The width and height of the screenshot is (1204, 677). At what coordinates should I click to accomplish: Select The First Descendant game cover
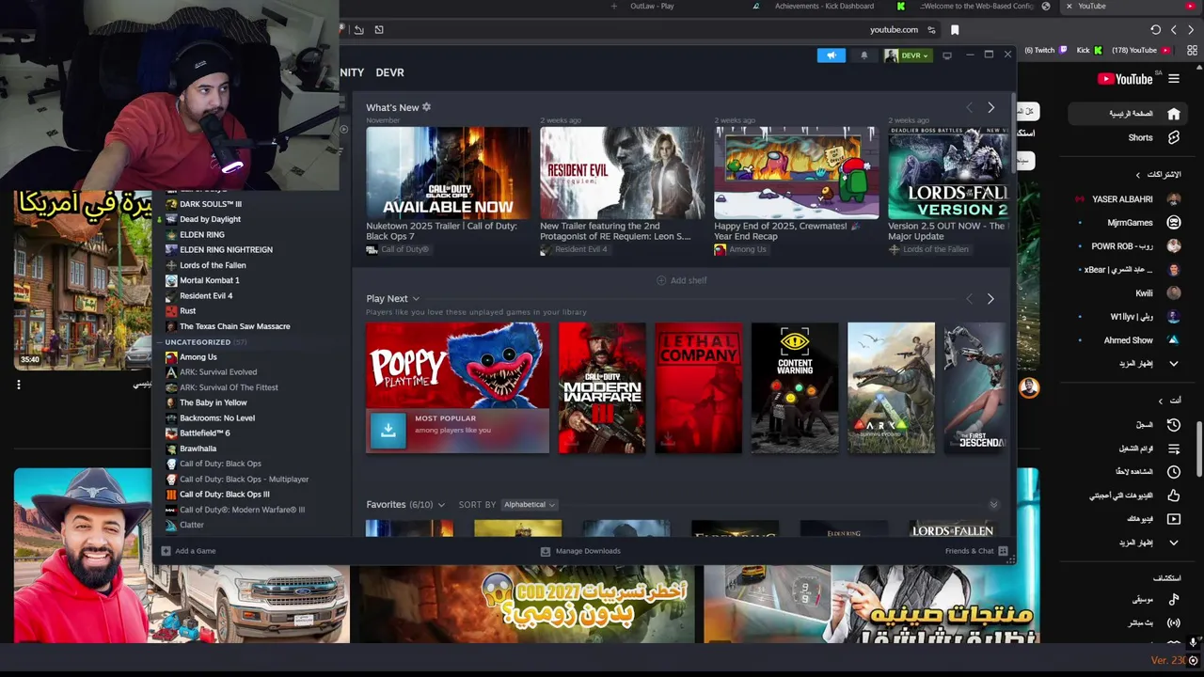[974, 387]
